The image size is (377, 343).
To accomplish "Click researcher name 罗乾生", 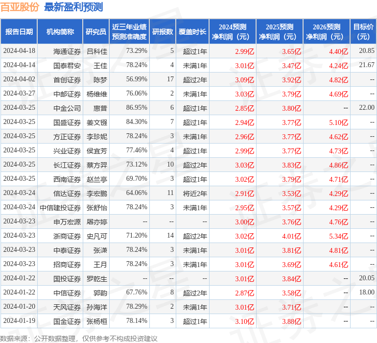I will point(97,278).
